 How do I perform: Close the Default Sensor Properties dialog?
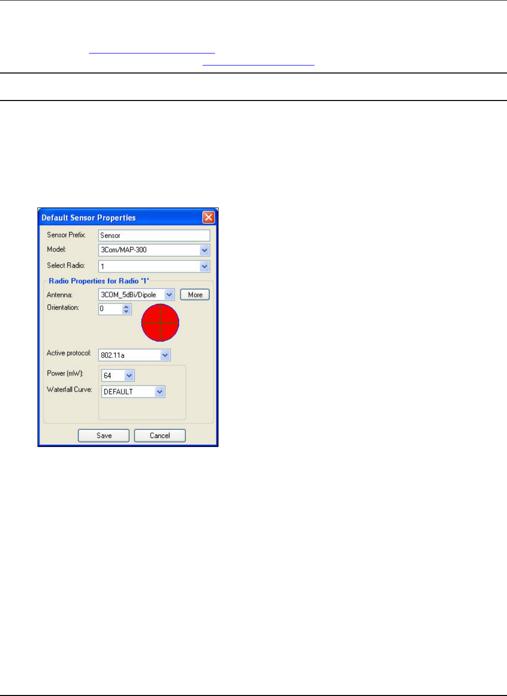208,217
